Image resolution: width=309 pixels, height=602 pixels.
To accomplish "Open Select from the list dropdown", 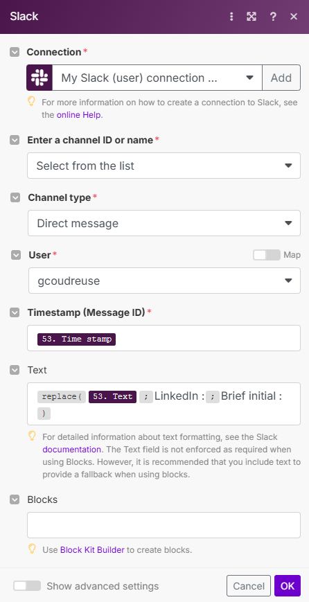I will click(164, 166).
